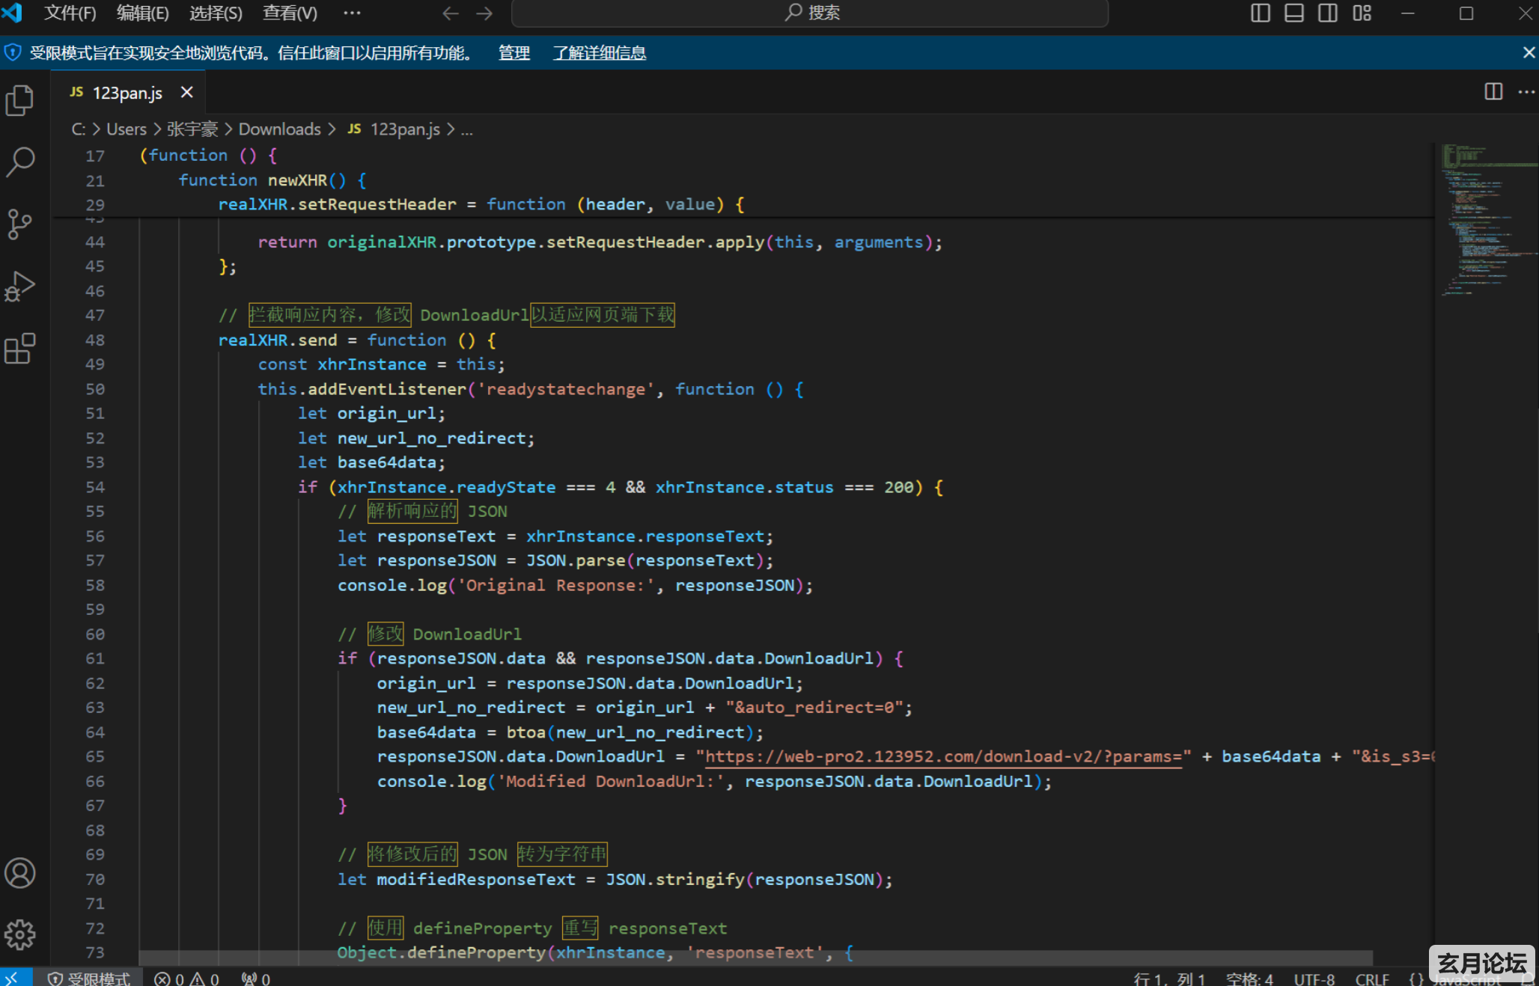The width and height of the screenshot is (1539, 986).
Task: Click the 张宇豪 breadcrumb segment
Action: tap(192, 129)
